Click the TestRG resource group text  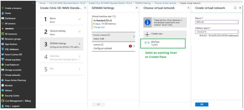tap(154, 45)
